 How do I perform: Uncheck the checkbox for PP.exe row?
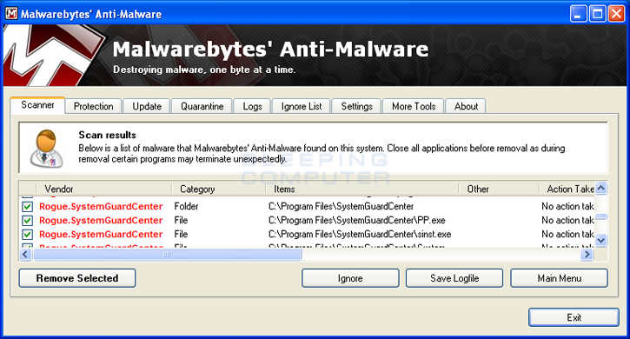(x=27, y=221)
